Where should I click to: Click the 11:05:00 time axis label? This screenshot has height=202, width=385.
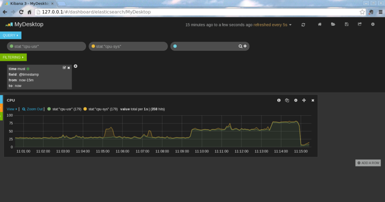[x=103, y=151]
